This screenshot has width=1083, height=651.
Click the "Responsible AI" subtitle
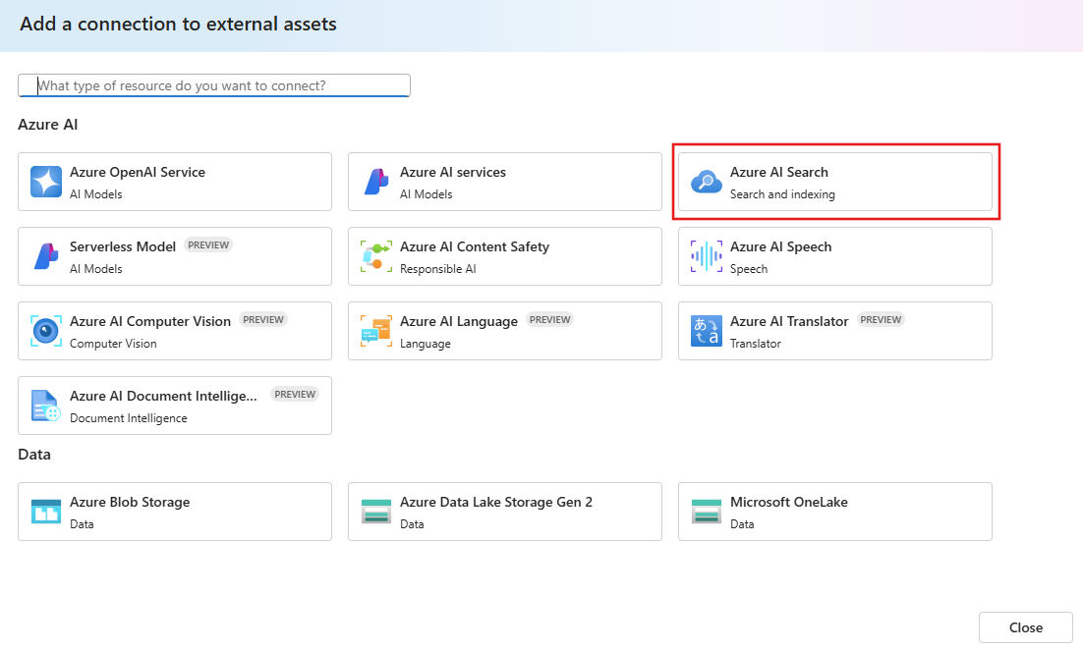pos(438,269)
